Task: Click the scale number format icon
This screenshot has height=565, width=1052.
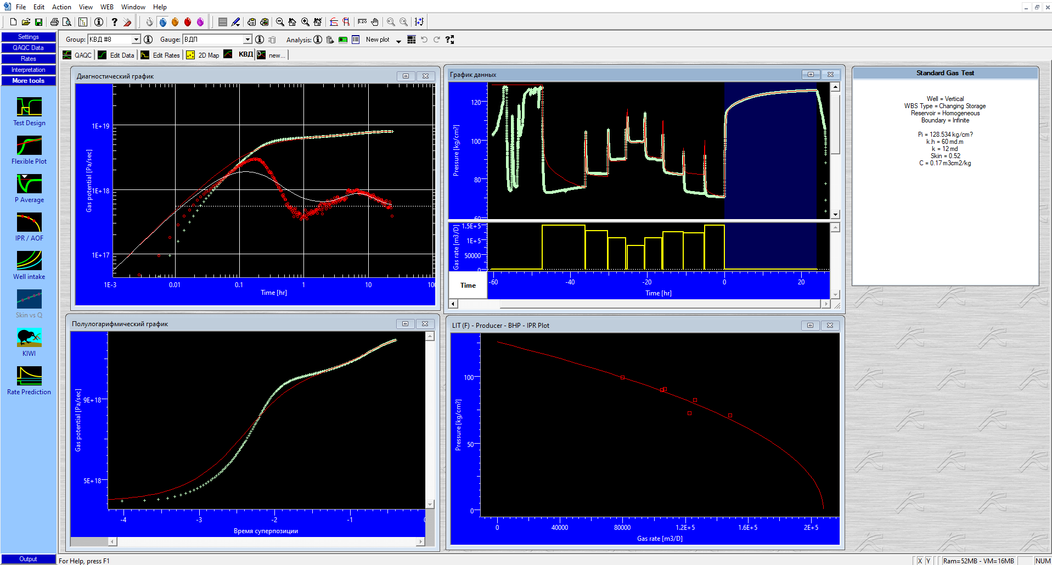Action: coord(362,22)
